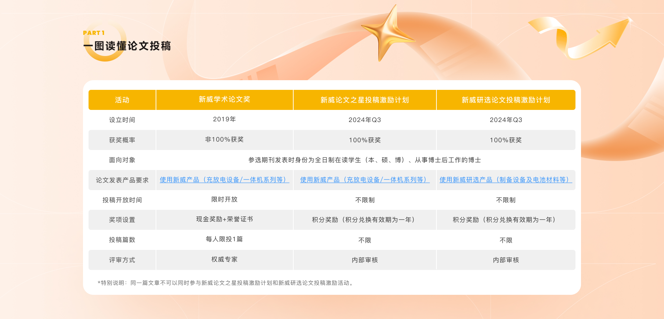Select the 奖项设置 row label
This screenshot has height=319, width=664.
tap(122, 220)
